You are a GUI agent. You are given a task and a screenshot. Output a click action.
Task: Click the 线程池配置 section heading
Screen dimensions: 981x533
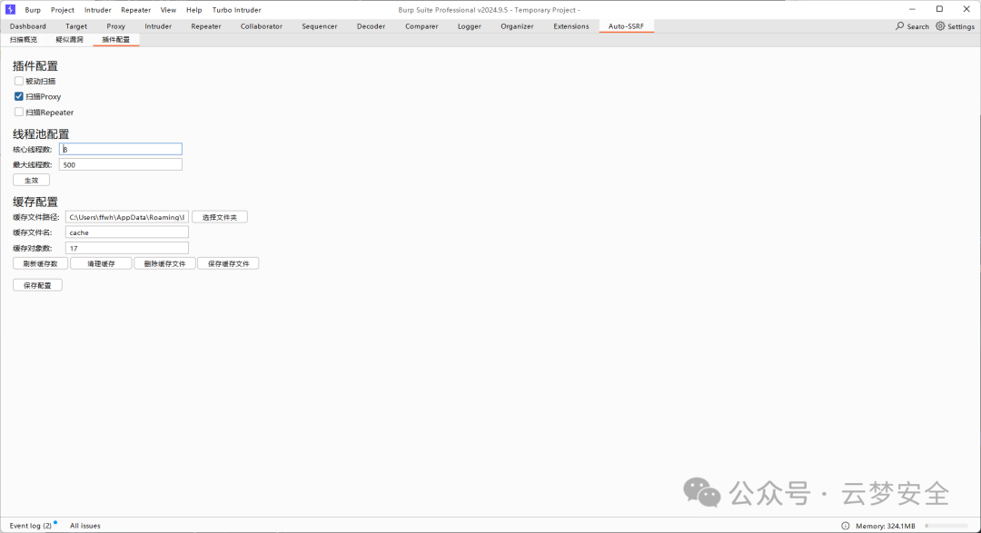(41, 133)
